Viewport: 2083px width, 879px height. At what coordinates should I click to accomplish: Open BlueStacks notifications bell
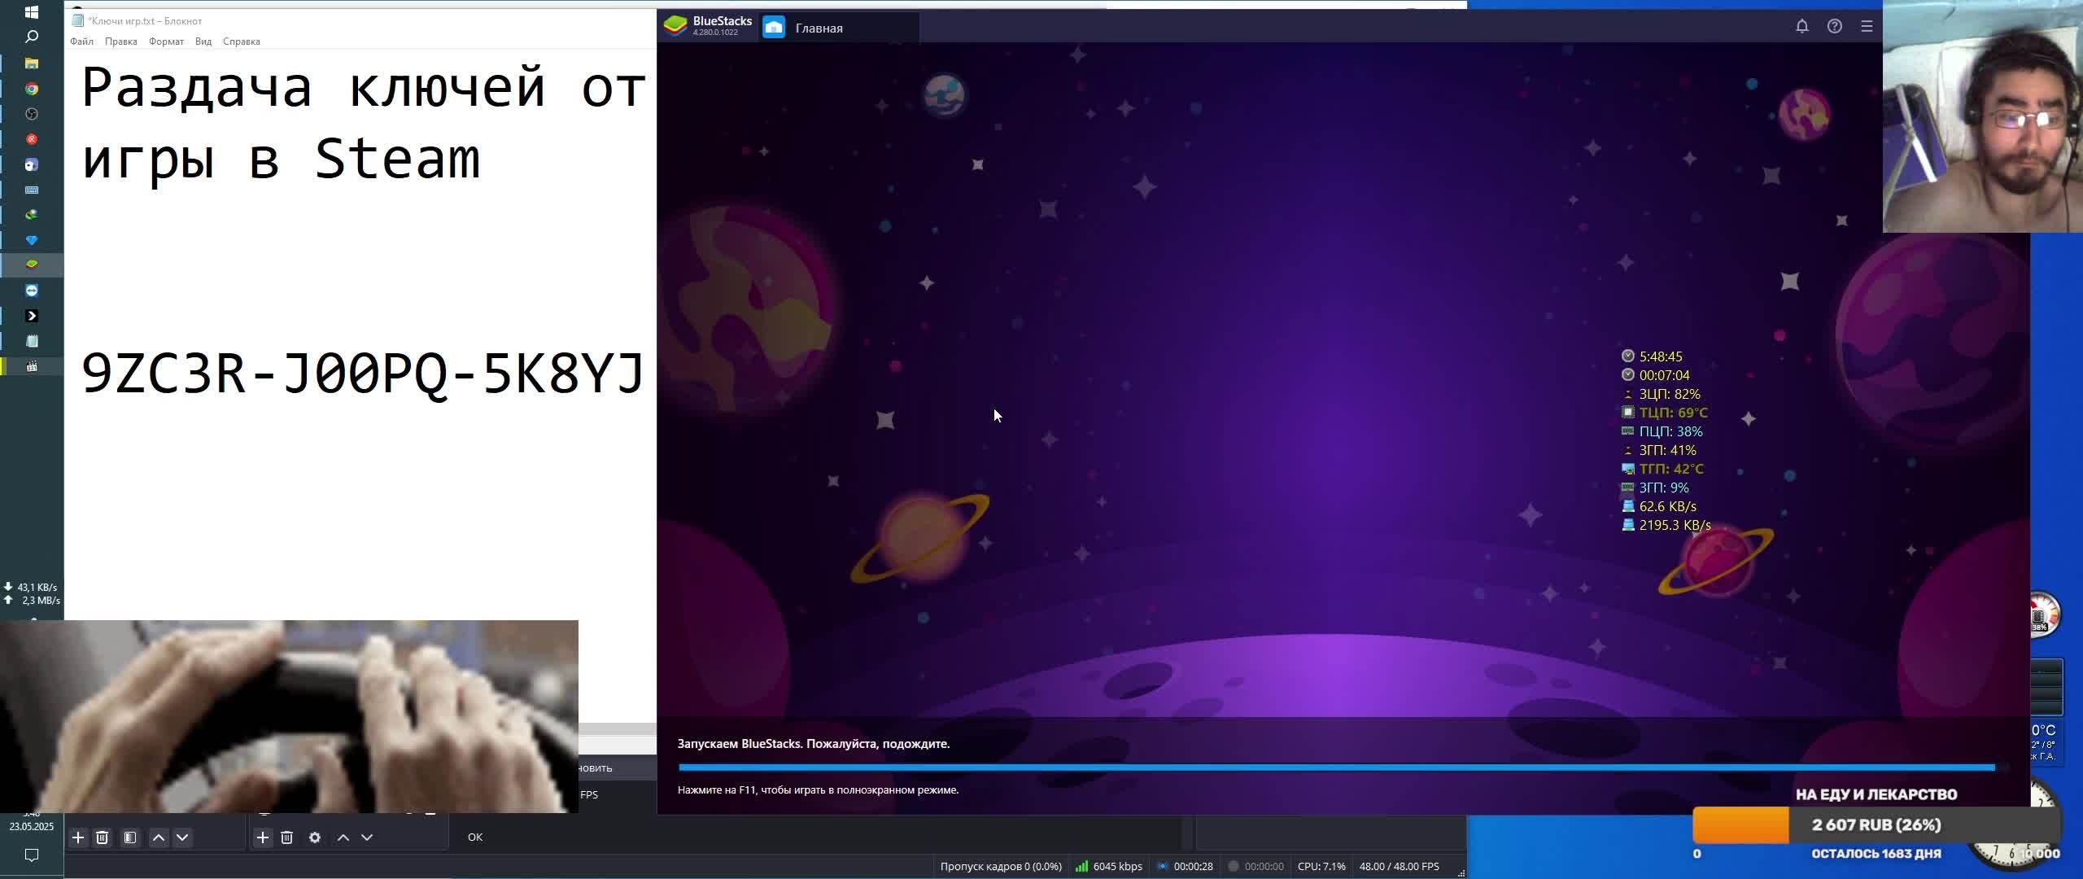click(x=1801, y=26)
